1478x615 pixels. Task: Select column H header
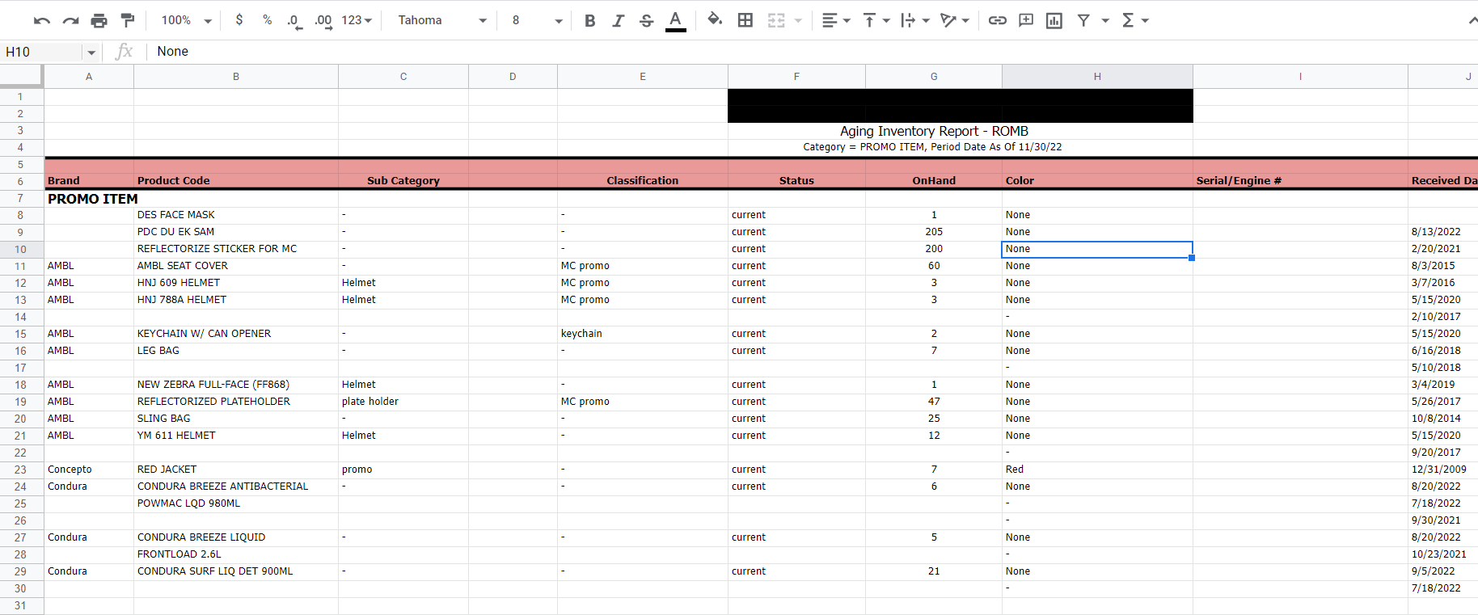(1097, 77)
